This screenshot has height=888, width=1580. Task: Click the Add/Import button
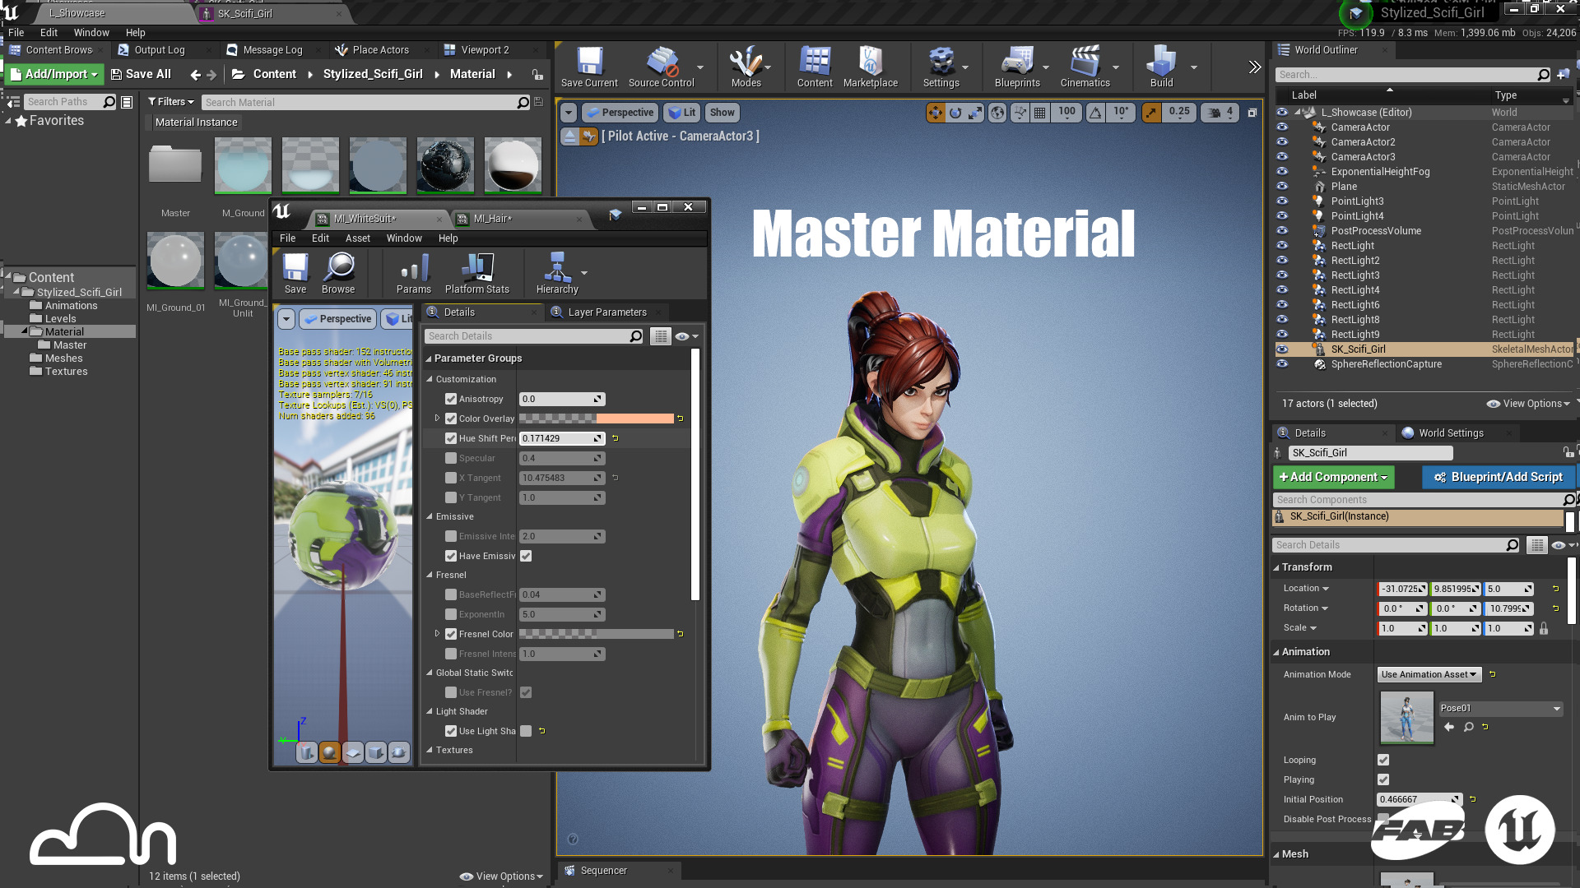[x=55, y=74]
